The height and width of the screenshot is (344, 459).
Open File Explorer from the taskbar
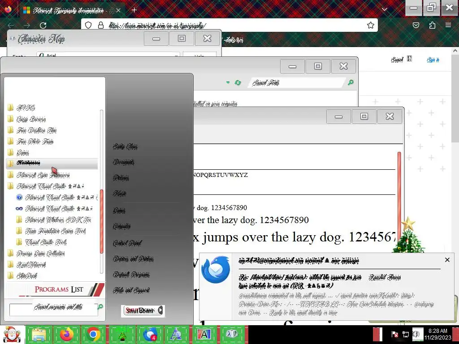click(x=39, y=335)
